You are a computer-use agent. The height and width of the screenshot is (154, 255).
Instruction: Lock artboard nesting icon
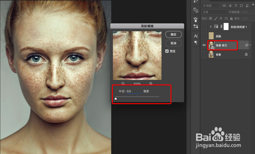[x=226, y=18]
